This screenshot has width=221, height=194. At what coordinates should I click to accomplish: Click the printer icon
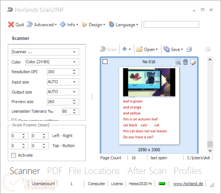point(189,49)
